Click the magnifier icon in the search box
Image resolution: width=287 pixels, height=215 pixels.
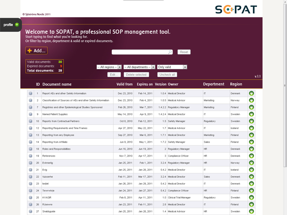click(170, 52)
